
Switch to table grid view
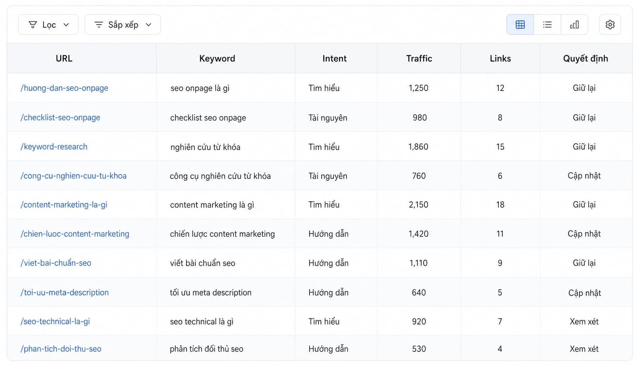point(520,25)
